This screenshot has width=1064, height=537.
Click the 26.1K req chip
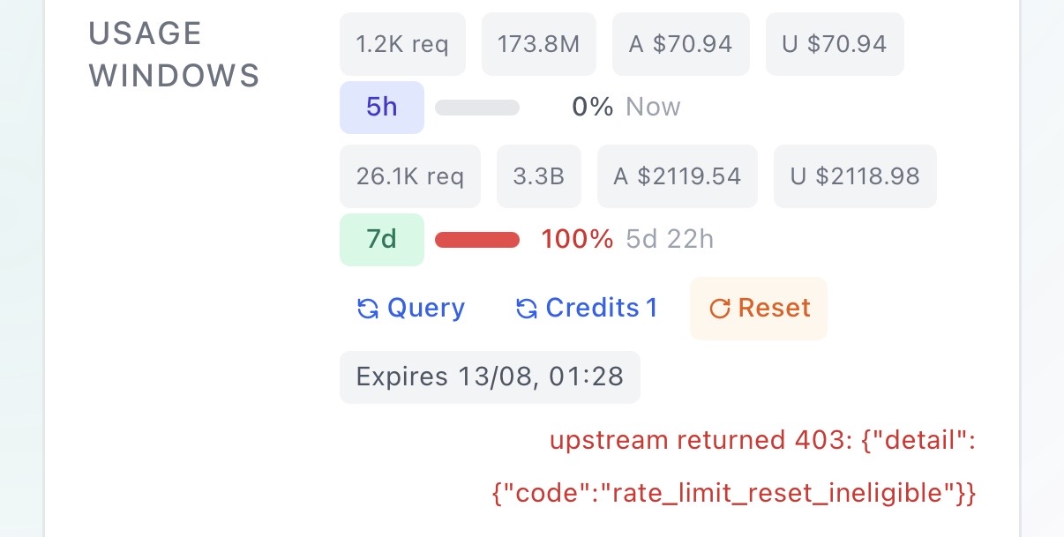point(410,176)
